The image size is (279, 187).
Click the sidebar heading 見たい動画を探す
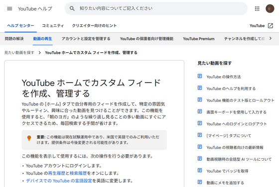tap(215, 63)
